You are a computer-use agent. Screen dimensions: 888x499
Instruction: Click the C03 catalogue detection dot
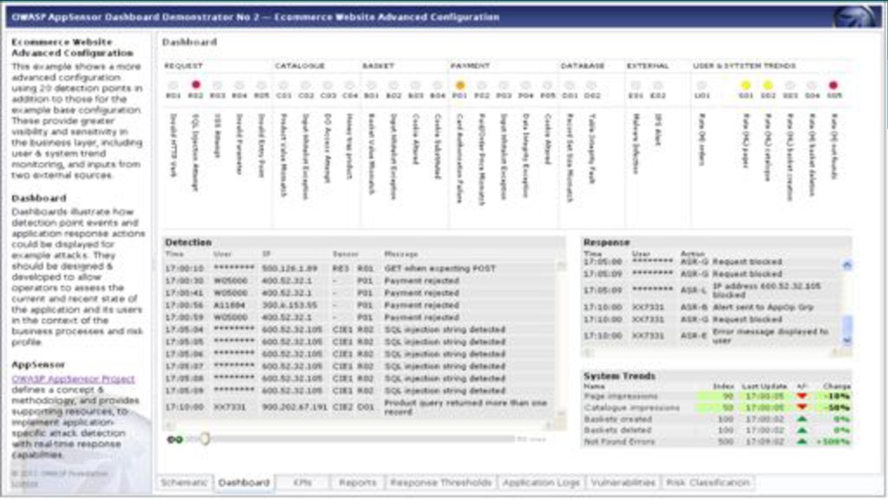(x=328, y=85)
